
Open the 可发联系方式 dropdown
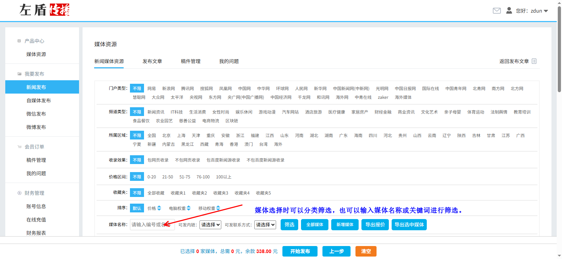(265, 225)
